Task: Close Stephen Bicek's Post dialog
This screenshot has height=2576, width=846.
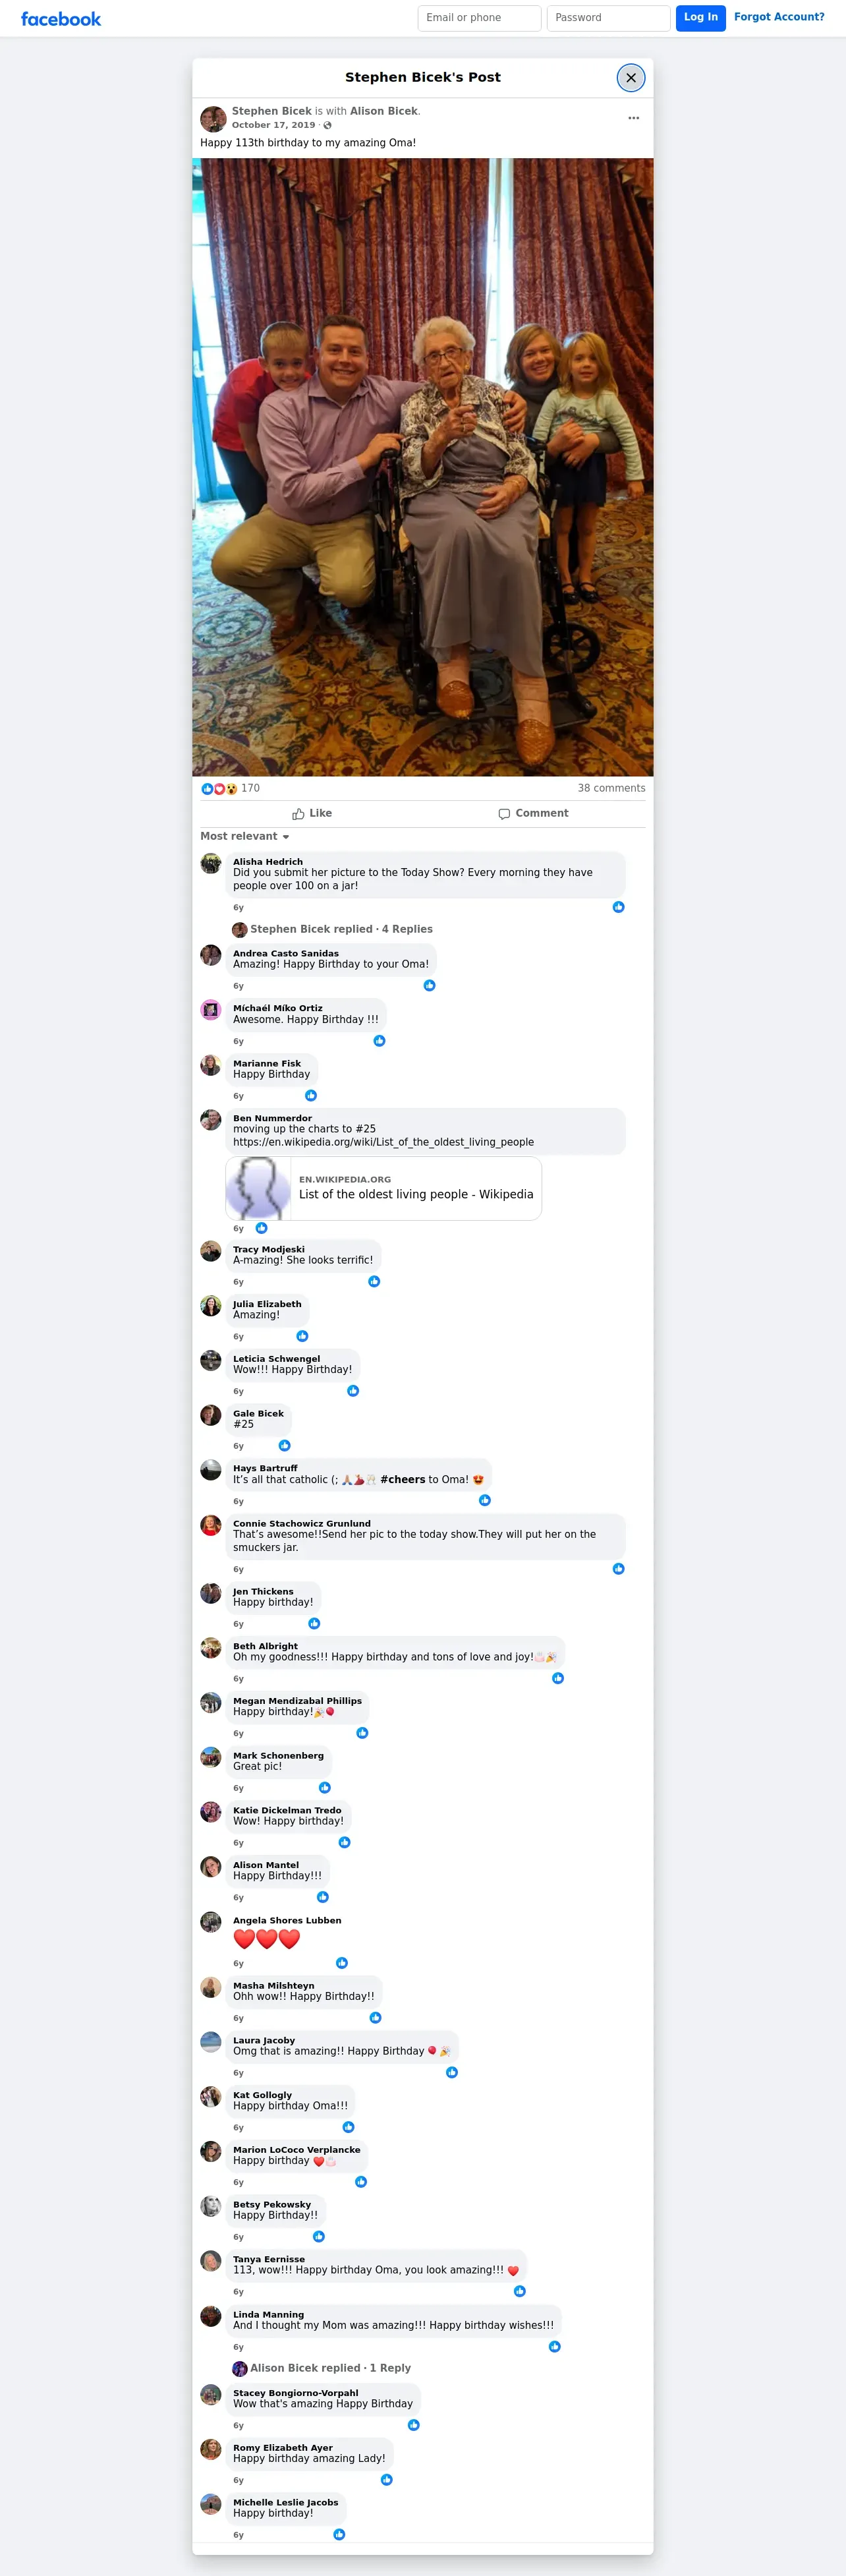Action: click(x=631, y=78)
